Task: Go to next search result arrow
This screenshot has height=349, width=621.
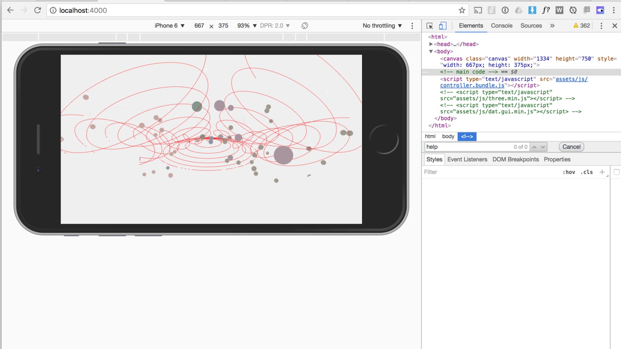Action: [543, 147]
